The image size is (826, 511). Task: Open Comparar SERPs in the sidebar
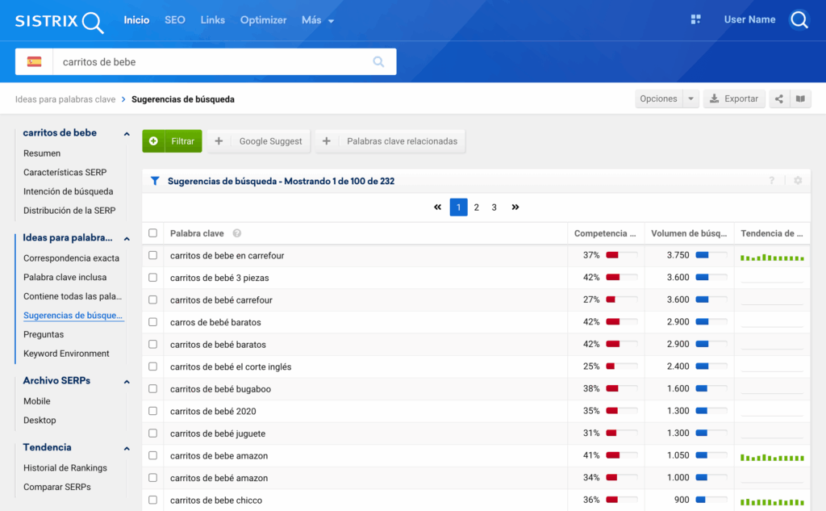57,487
